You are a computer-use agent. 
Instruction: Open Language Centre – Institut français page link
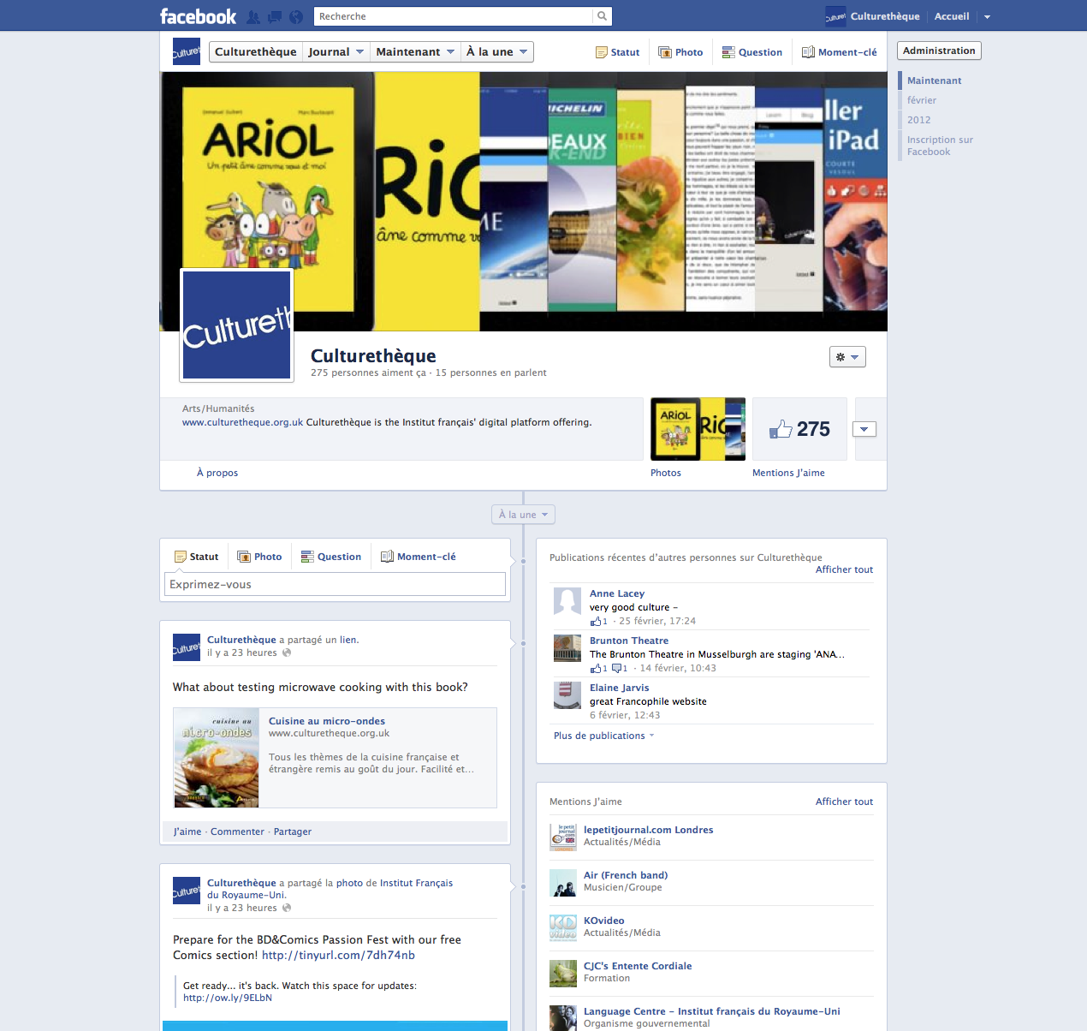coord(711,1011)
